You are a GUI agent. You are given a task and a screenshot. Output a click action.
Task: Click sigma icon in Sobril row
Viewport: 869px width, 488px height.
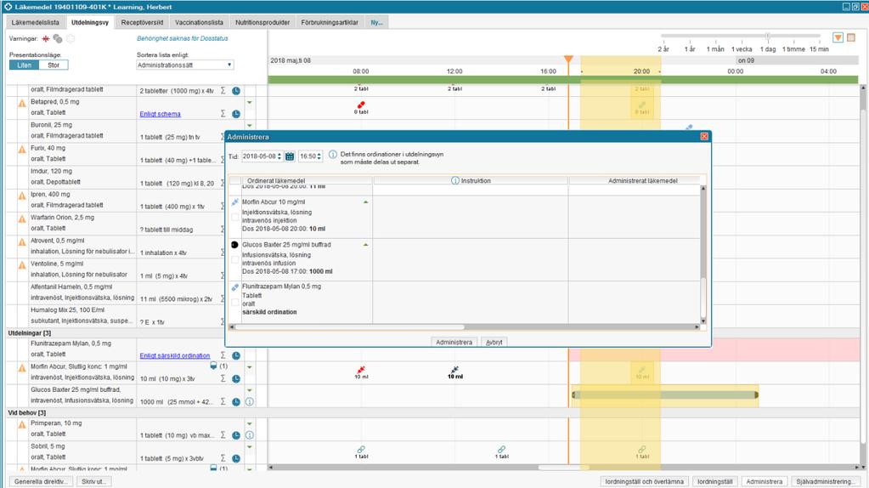[223, 458]
